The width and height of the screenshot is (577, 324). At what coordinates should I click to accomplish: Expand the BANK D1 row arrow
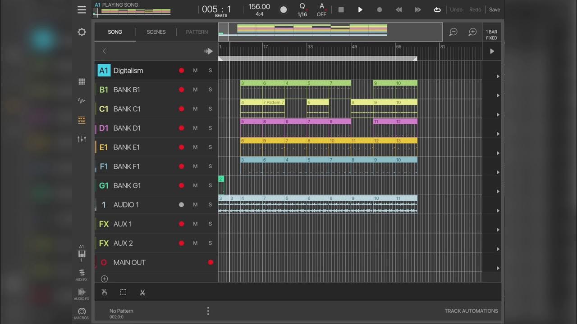498,134
